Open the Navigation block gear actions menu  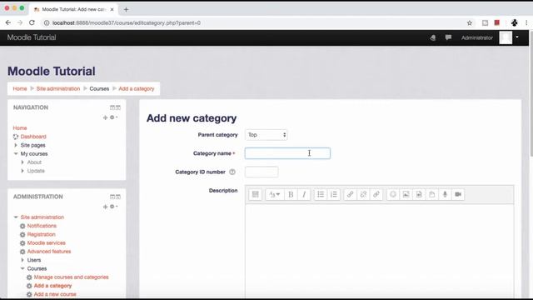tap(113, 117)
